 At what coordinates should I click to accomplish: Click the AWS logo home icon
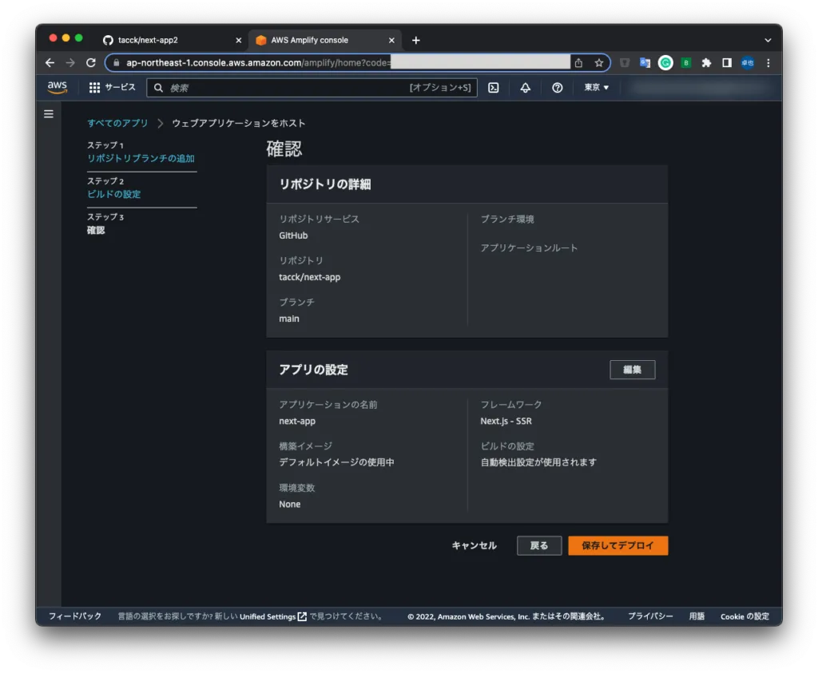(x=57, y=88)
